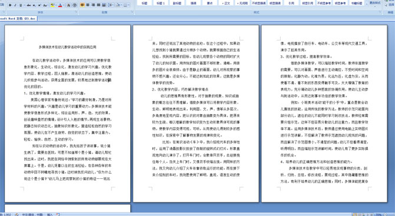Toggle bold formatting in the font group
Viewport: 395px width, 216px height.
coord(10,5)
